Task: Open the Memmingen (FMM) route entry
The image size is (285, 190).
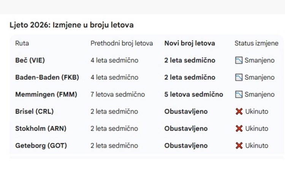Action: coord(46,95)
